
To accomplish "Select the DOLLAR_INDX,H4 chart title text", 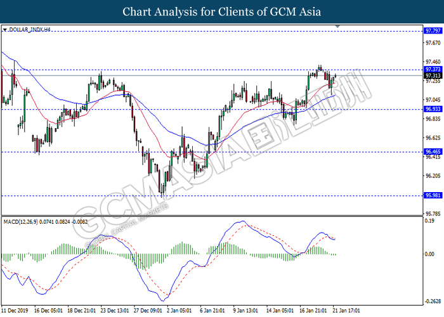I will 29,30.
